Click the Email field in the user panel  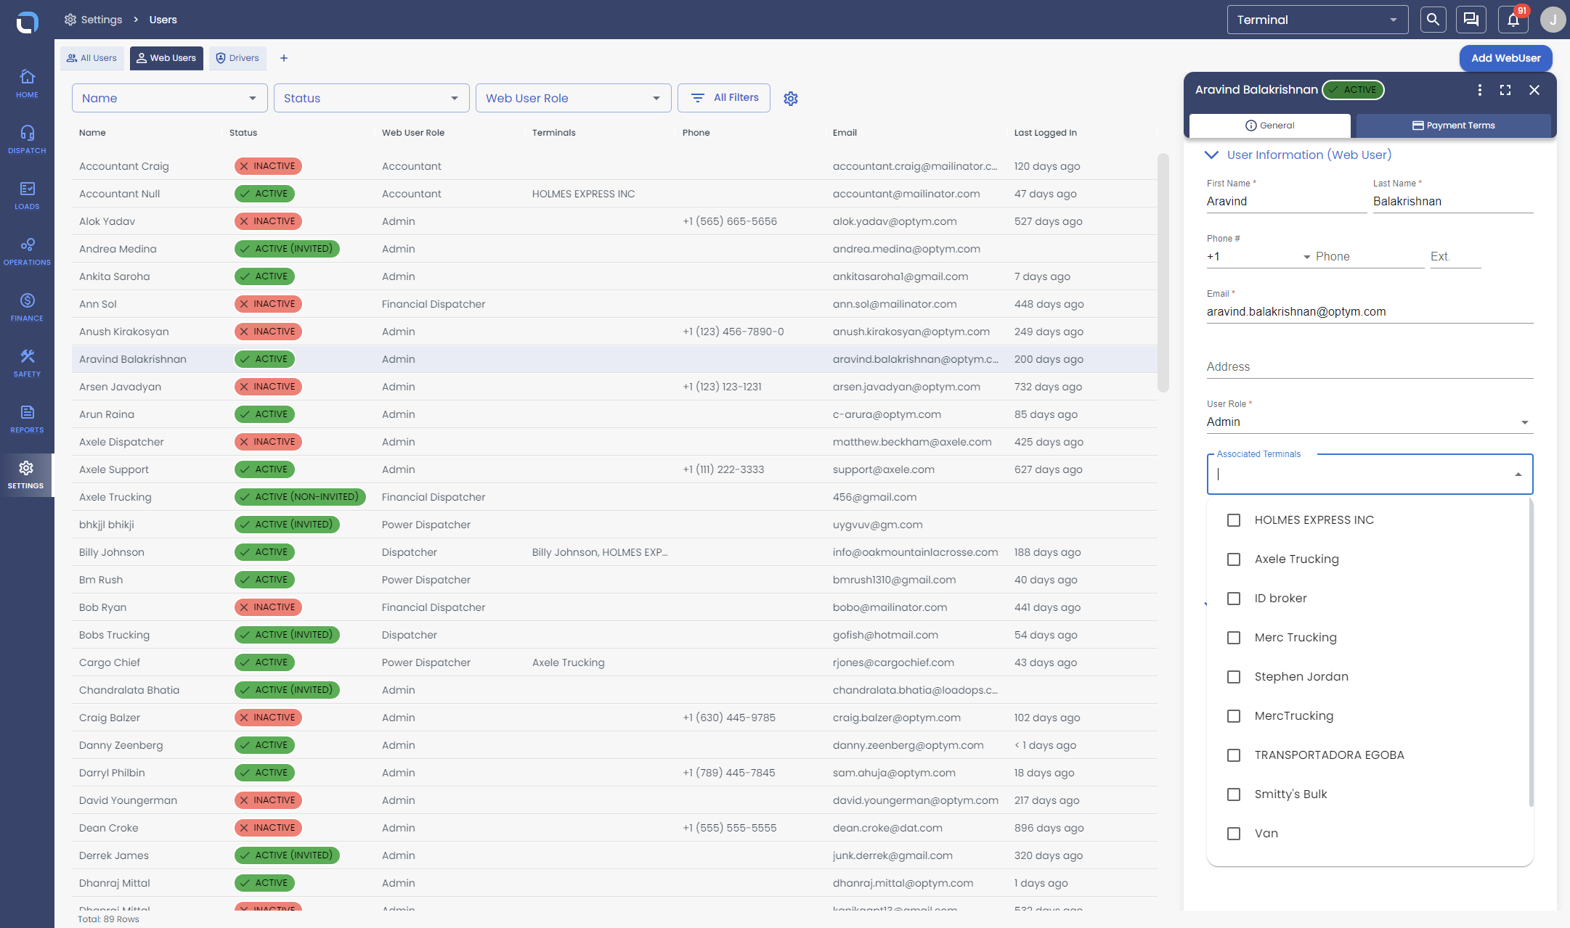(1370, 312)
